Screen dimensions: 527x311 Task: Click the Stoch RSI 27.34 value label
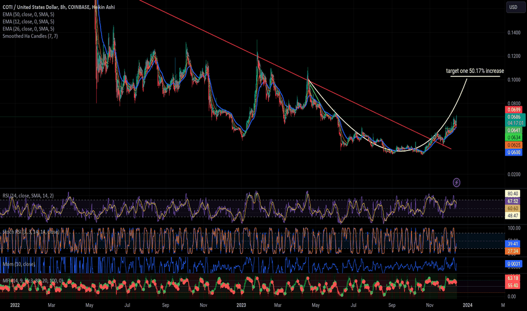(512, 251)
